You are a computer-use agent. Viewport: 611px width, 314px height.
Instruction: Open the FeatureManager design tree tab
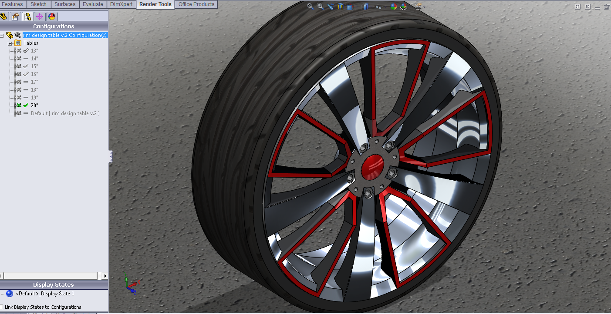click(3, 17)
